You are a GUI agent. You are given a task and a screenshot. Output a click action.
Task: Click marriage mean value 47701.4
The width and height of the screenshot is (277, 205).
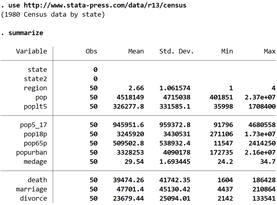(130, 189)
